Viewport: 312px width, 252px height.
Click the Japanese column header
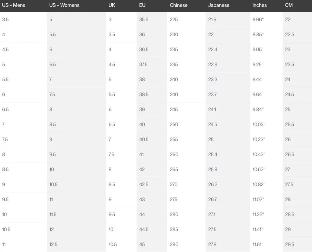219,5
